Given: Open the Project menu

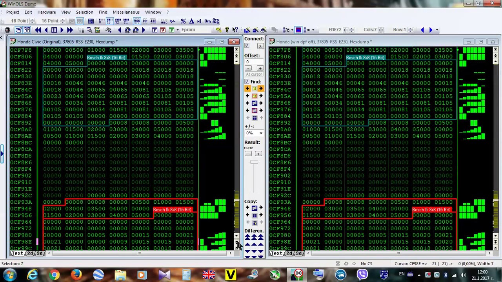Looking at the screenshot, I should point(13,12).
